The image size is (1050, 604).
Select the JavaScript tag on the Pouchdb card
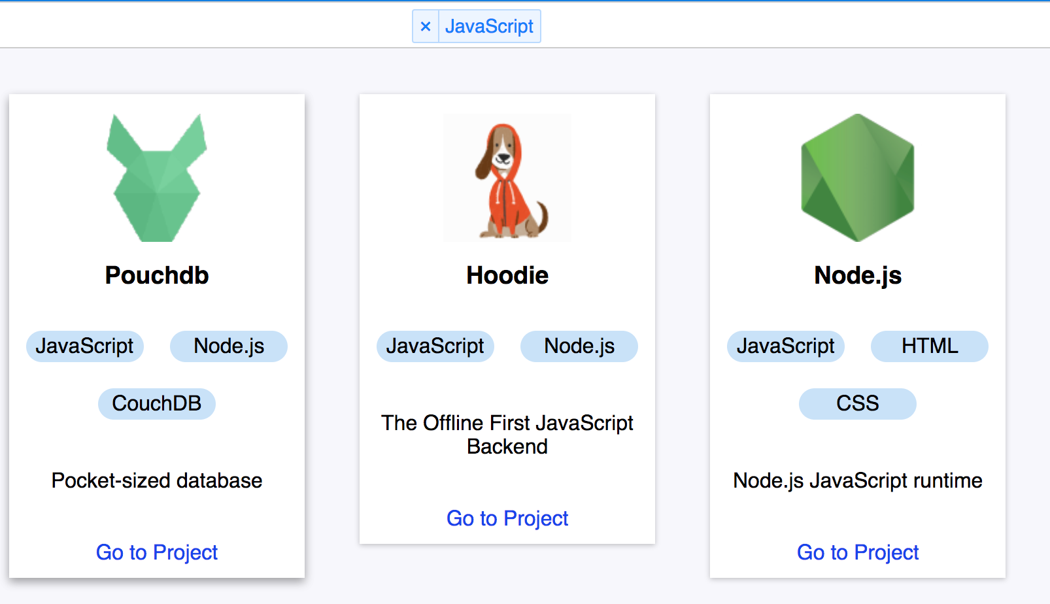85,346
